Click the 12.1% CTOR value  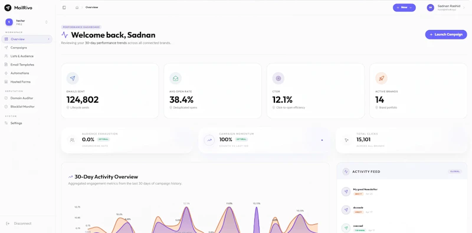pyautogui.click(x=283, y=100)
